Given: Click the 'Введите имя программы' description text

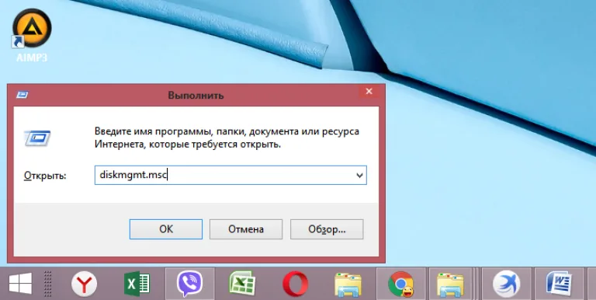Looking at the screenshot, I should (227, 138).
